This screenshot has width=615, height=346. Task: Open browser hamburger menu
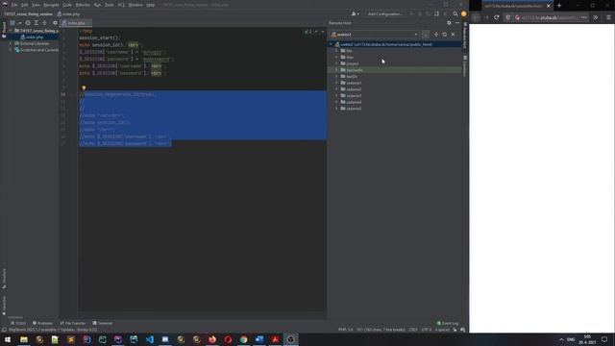(x=608, y=17)
